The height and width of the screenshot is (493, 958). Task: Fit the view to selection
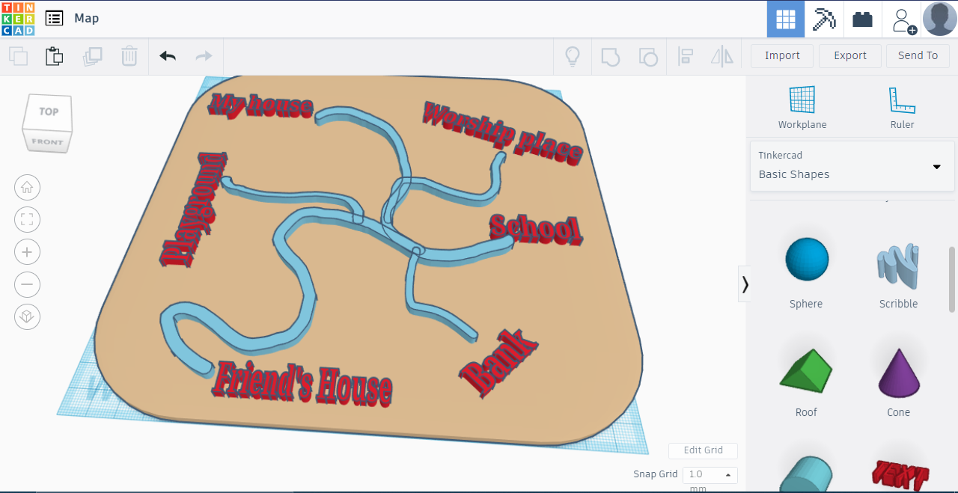27,219
